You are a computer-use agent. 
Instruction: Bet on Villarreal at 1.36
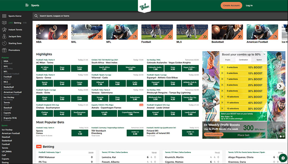click(x=100, y=83)
